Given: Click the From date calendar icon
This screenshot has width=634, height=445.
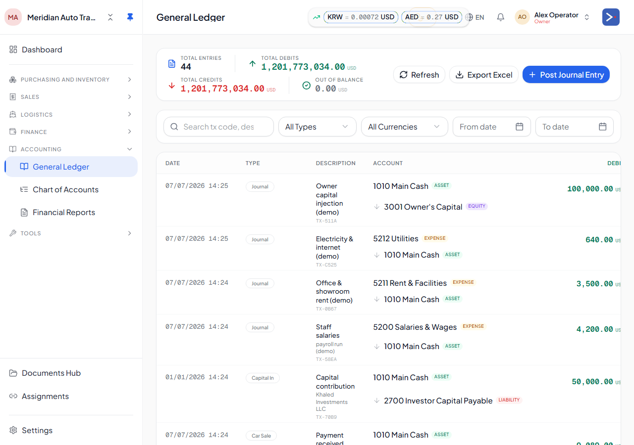Looking at the screenshot, I should [520, 127].
